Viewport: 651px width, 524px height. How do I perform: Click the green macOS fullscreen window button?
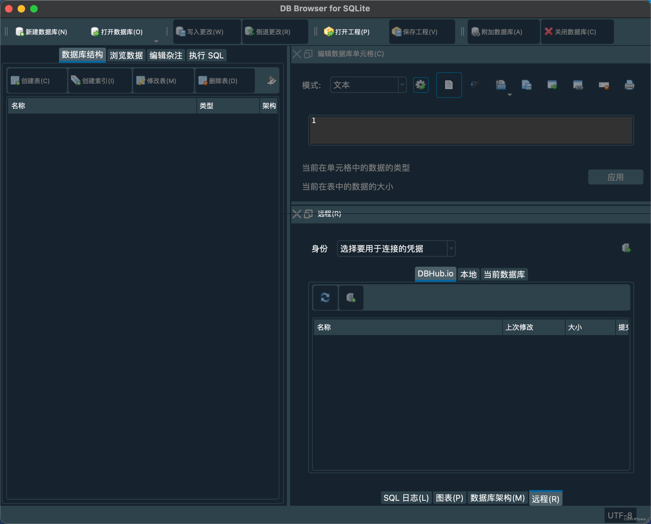click(34, 9)
